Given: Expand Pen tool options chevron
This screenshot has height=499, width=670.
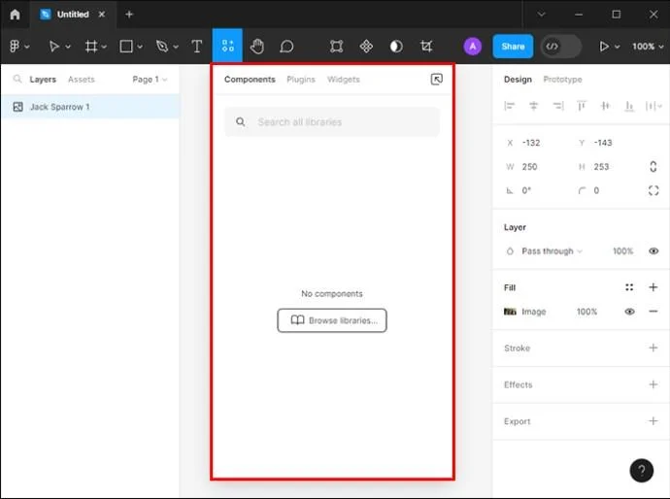Looking at the screenshot, I should point(176,47).
